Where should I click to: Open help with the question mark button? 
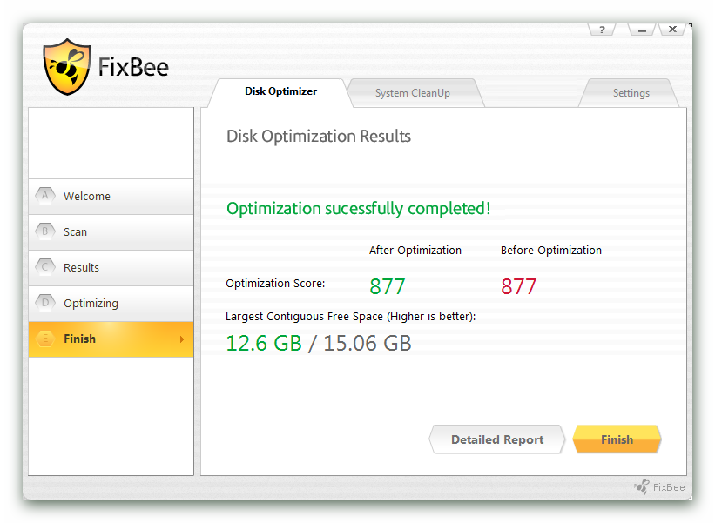[602, 30]
